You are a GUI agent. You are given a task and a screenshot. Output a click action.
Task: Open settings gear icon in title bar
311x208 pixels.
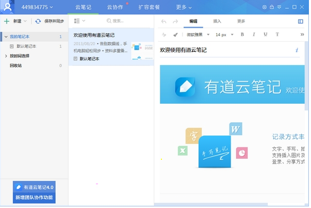click(x=265, y=7)
